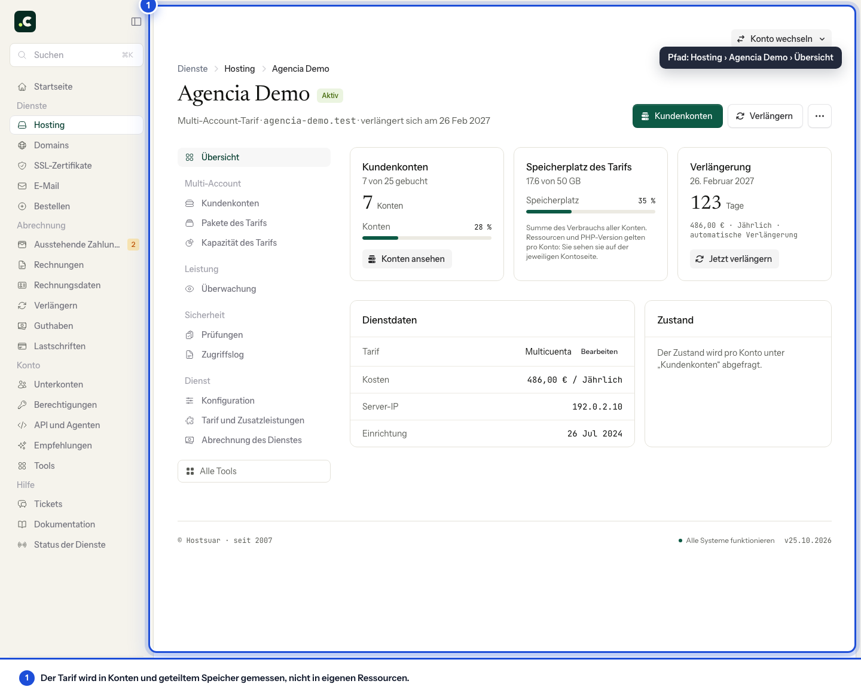Click the Server-IP value 192.0.2.10

[597, 407]
